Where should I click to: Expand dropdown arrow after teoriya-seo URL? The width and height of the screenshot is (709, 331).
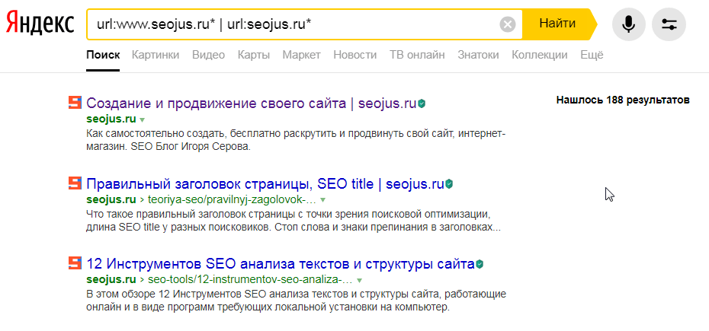point(322,199)
